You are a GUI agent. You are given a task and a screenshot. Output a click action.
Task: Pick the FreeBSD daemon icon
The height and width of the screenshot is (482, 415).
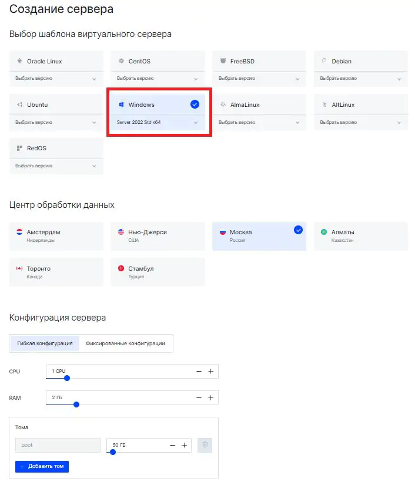[x=223, y=60]
